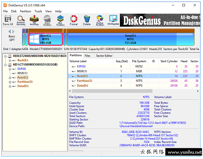The image size is (203, 159).
Task: Sort by Sector column header
Action: click(194, 61)
